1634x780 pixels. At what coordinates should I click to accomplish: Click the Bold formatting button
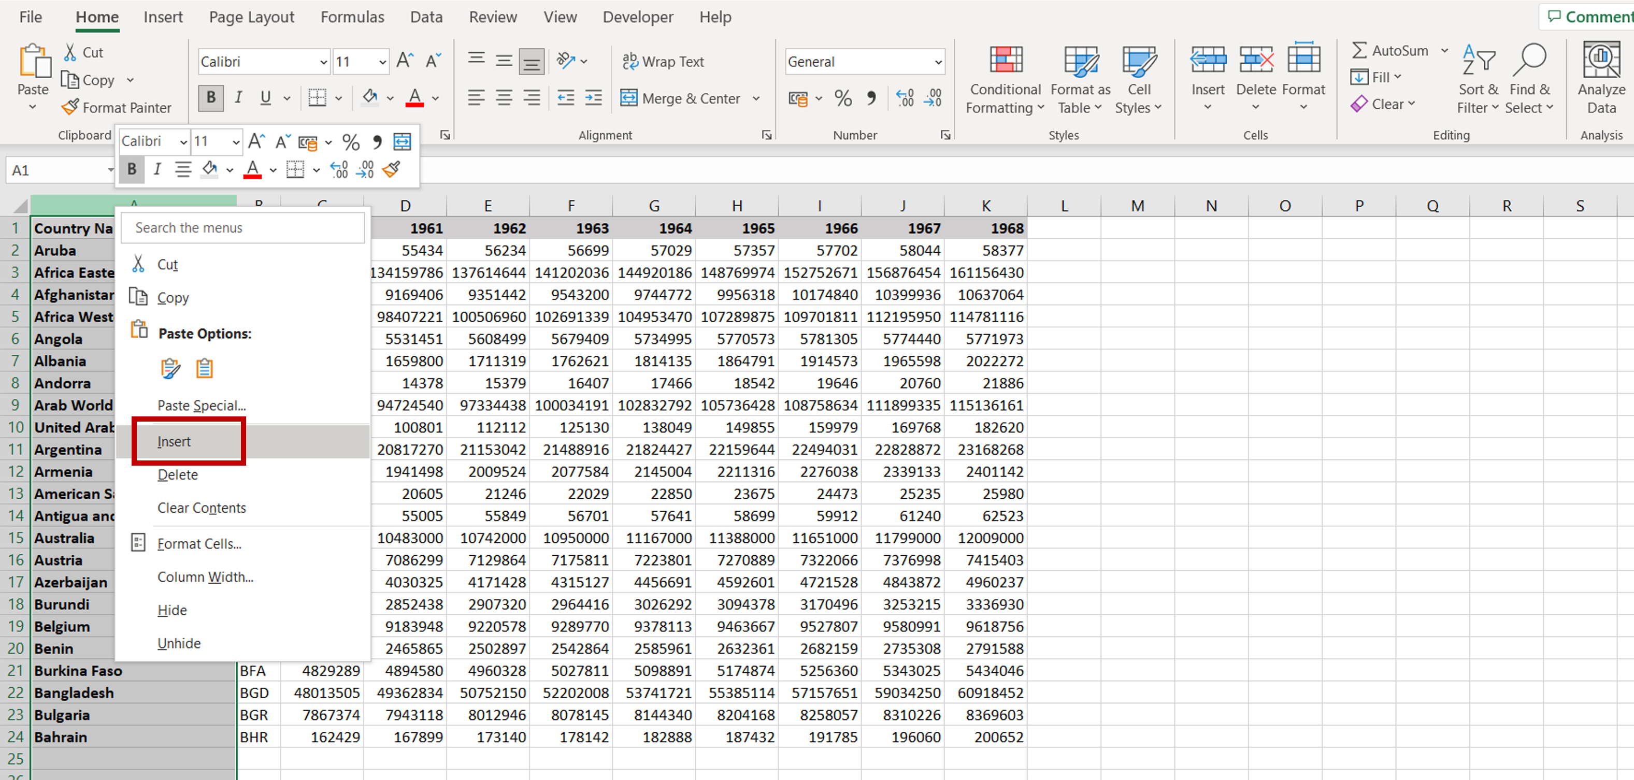pyautogui.click(x=207, y=98)
